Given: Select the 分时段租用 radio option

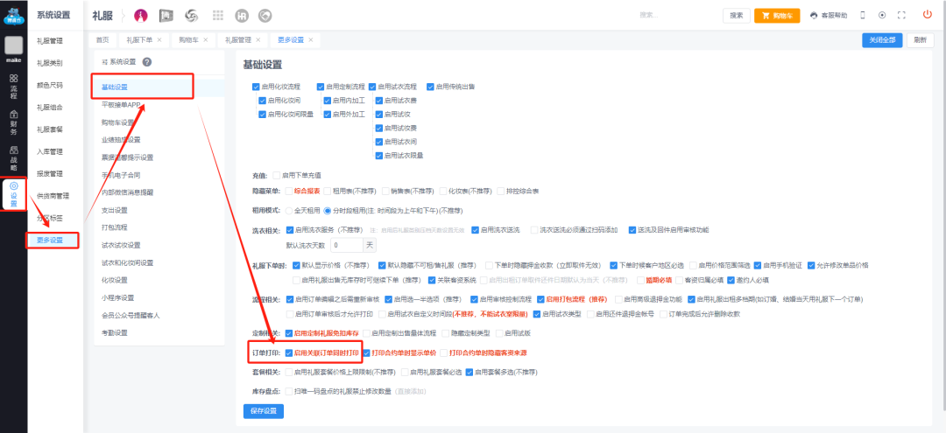Looking at the screenshot, I should point(328,211).
